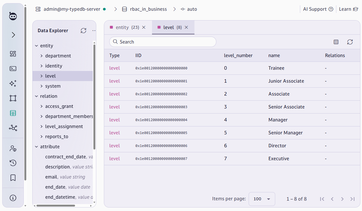Open the history clock icon in sidebar
The width and height of the screenshot is (362, 211).
pyautogui.click(x=13, y=163)
